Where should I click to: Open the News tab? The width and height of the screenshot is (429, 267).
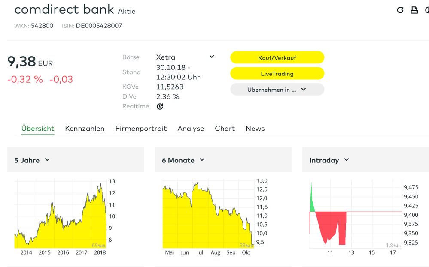click(x=255, y=129)
